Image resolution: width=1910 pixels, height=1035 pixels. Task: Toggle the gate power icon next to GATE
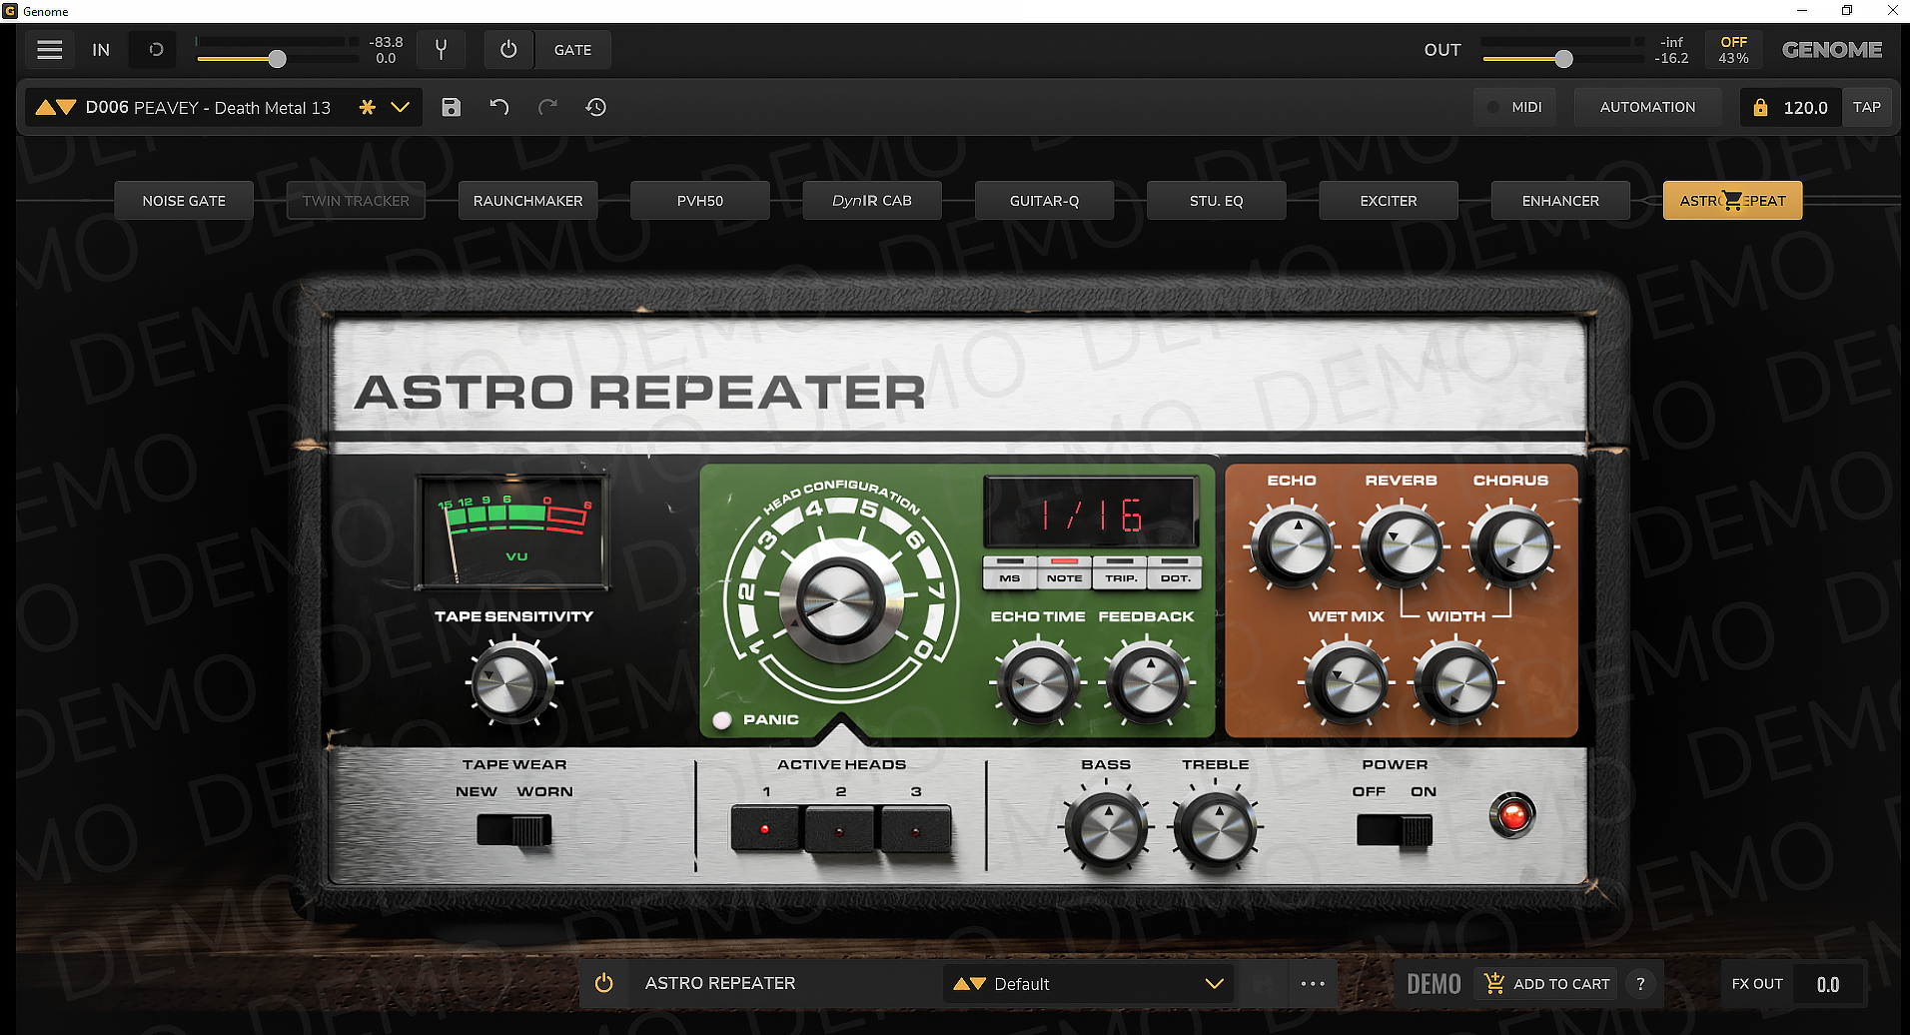[x=508, y=50]
